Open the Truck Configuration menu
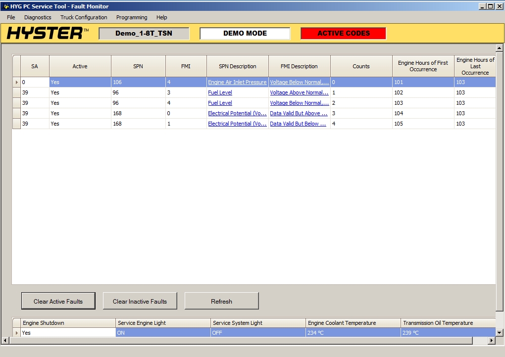Viewport: 505px width, 357px height. pyautogui.click(x=84, y=17)
